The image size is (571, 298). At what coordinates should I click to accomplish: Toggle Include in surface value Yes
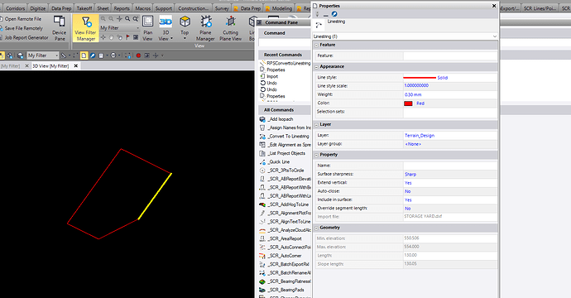pos(408,200)
